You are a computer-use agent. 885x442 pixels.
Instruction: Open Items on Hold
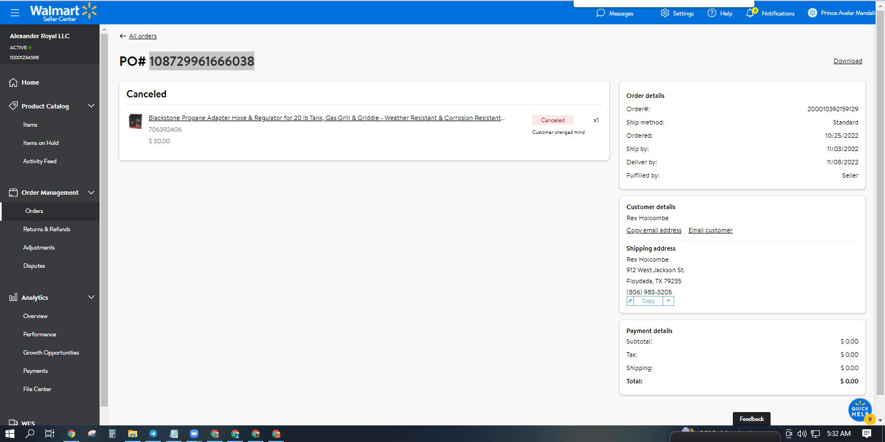41,143
